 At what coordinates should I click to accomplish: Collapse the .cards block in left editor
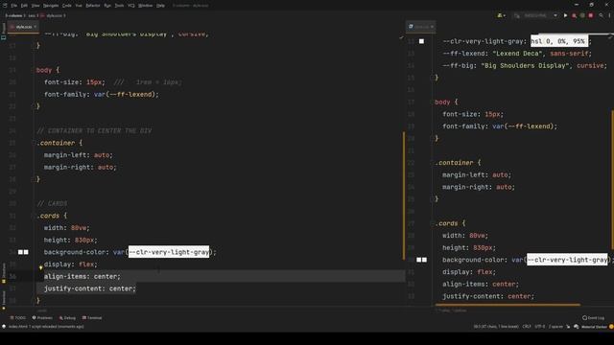(34, 216)
